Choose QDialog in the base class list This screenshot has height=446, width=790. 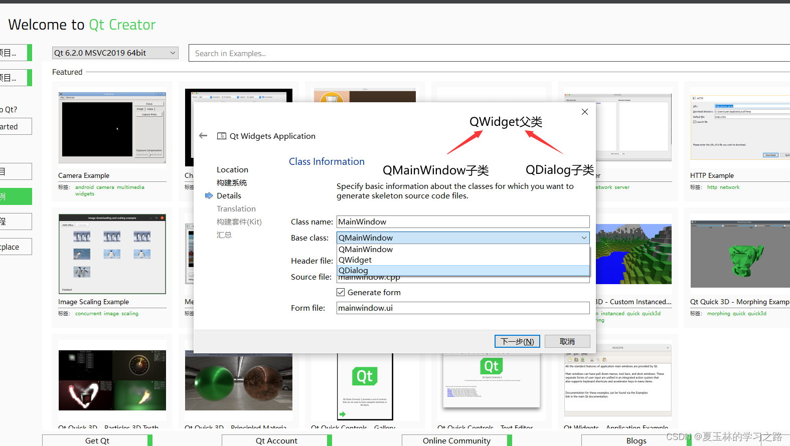[463, 270]
